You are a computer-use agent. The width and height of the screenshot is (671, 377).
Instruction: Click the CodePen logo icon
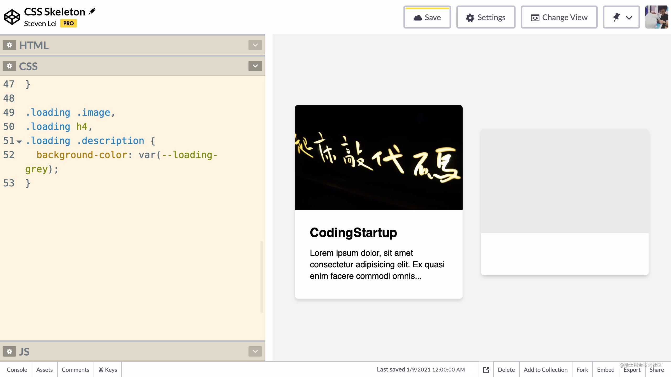12,17
